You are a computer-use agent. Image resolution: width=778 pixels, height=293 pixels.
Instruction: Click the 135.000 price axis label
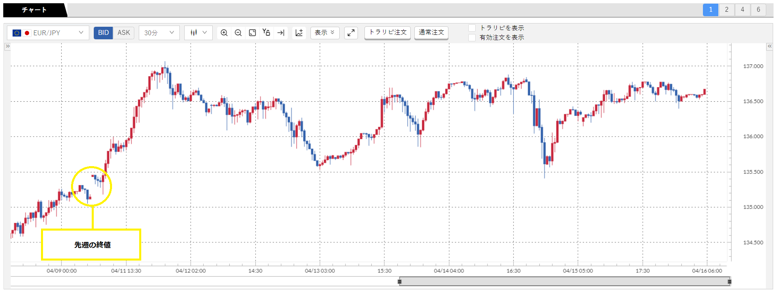tap(753, 207)
